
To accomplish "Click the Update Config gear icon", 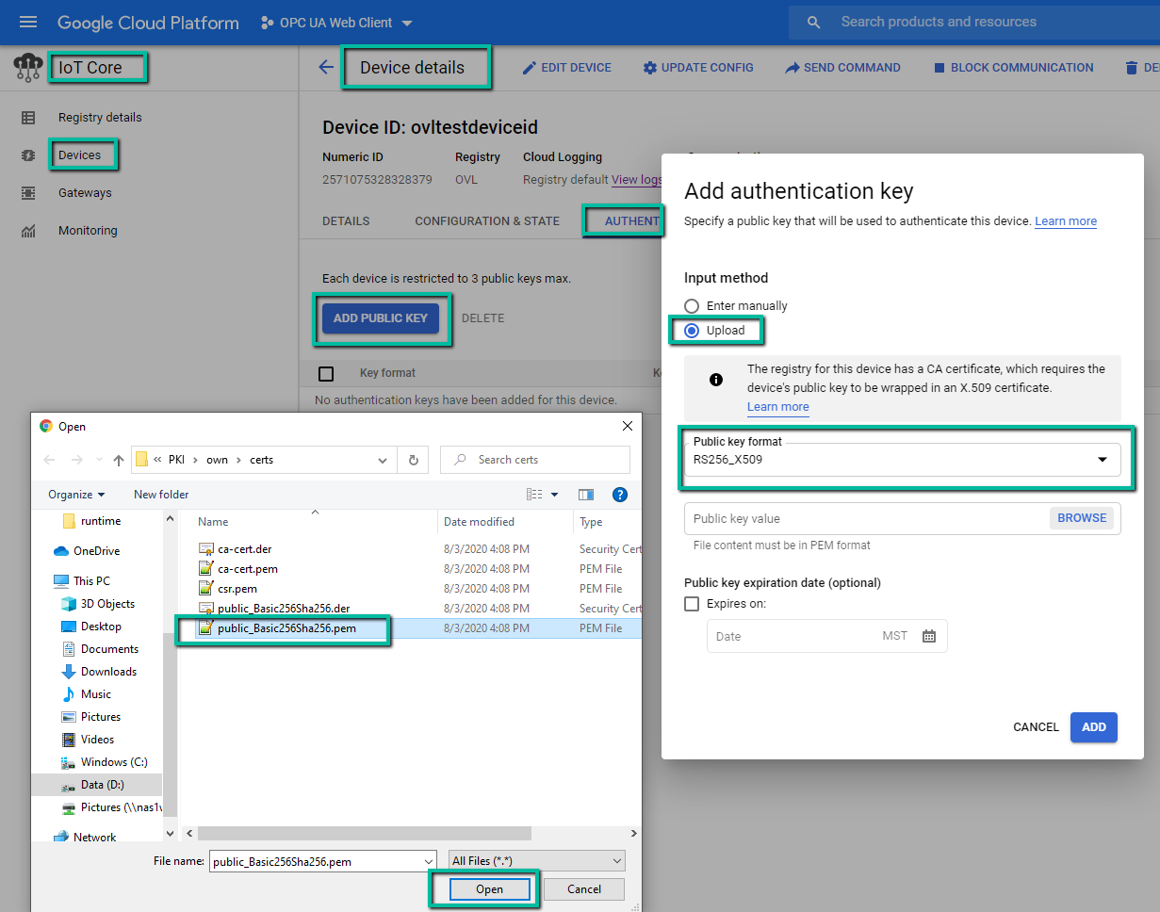I will point(649,68).
